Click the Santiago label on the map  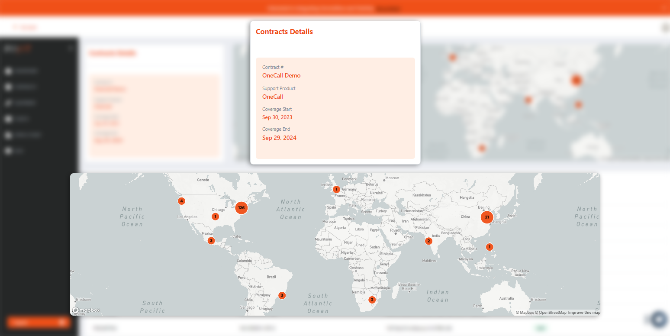pos(248,307)
